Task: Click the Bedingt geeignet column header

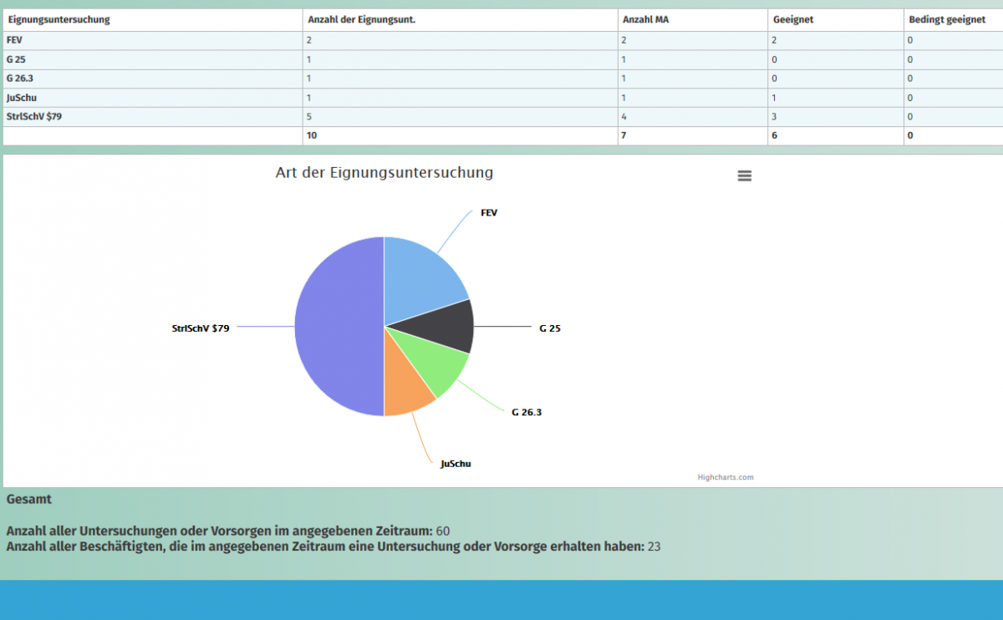Action: [x=947, y=19]
